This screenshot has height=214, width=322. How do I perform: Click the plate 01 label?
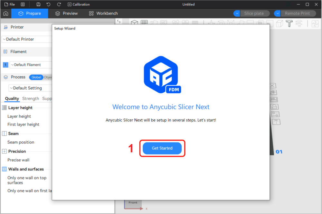click(279, 152)
